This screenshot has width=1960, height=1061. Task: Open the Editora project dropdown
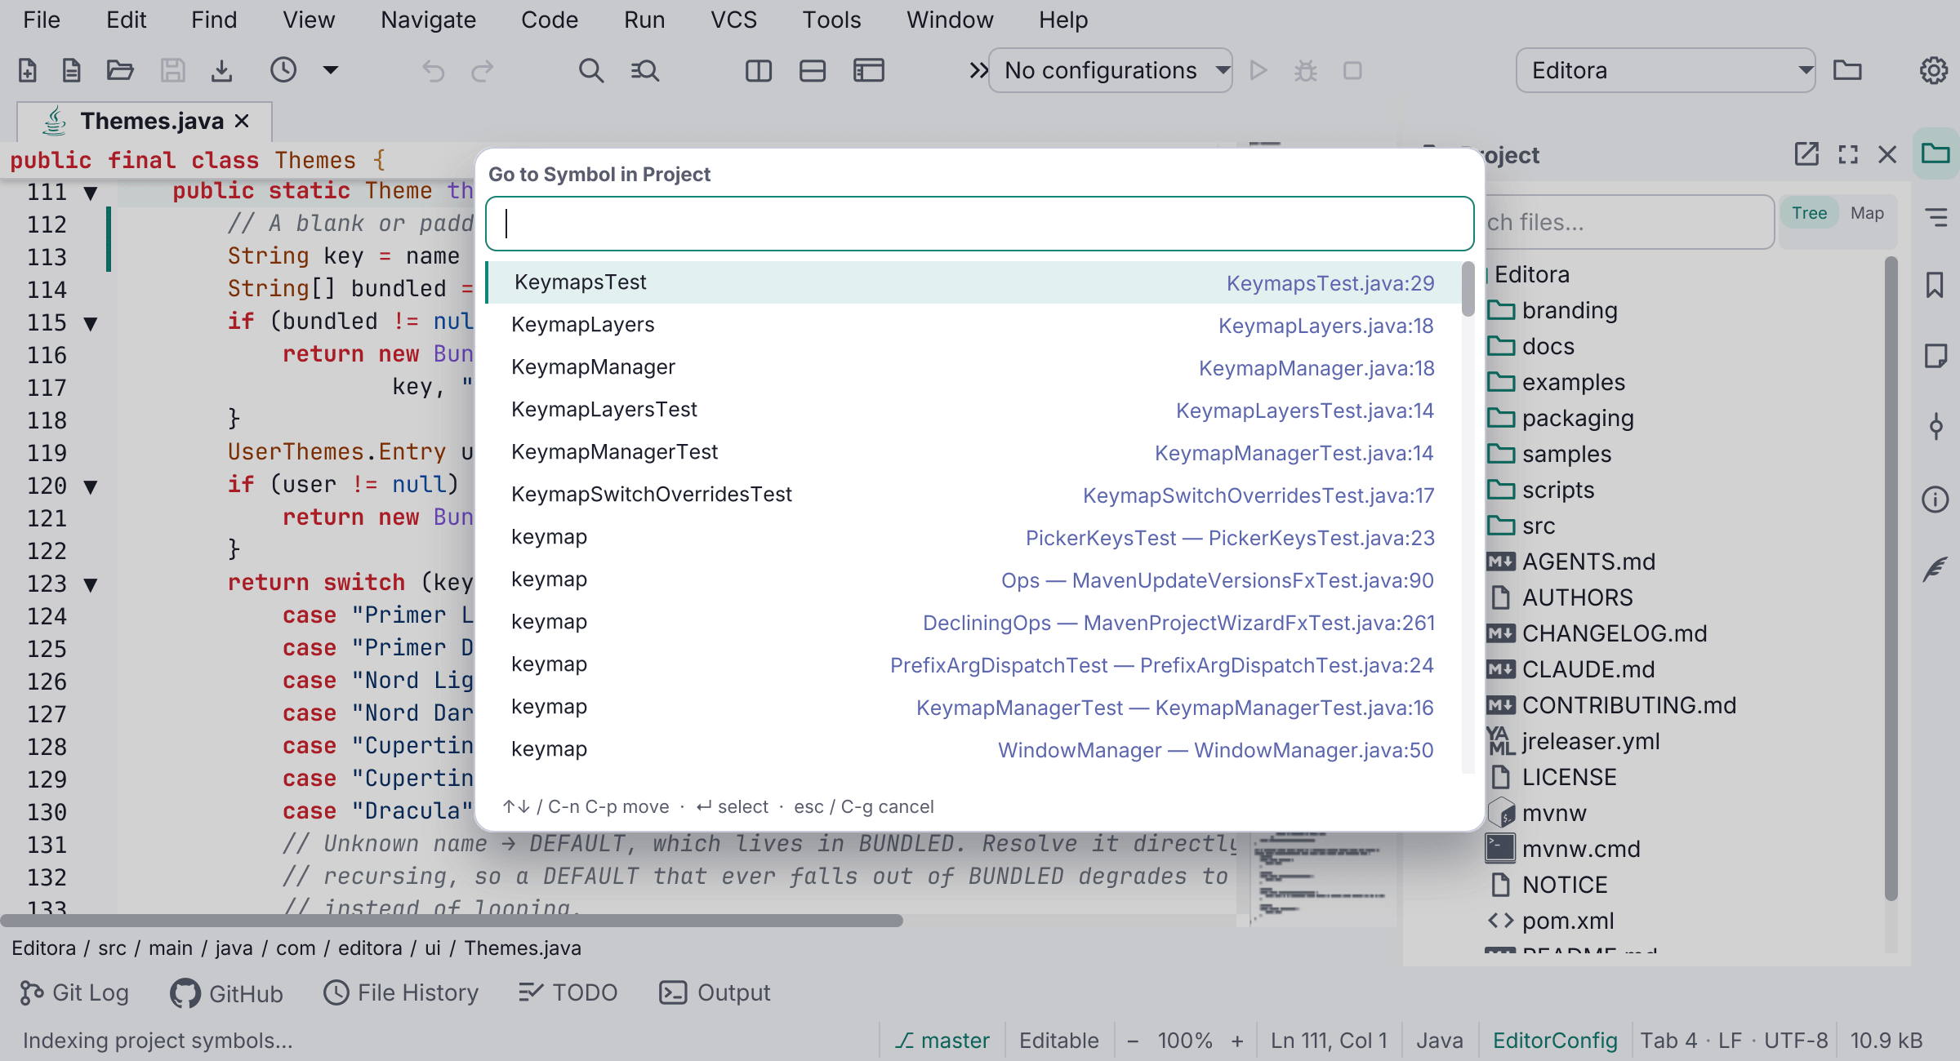(1665, 70)
